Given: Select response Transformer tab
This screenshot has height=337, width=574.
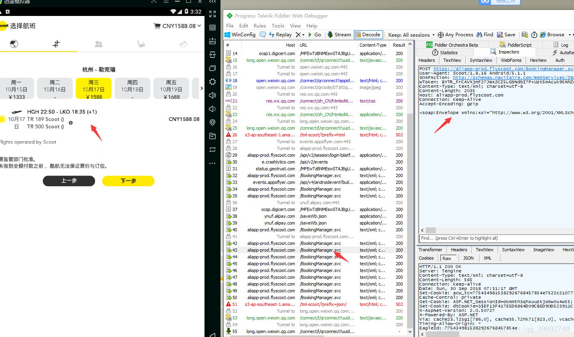Looking at the screenshot, I should [431, 250].
